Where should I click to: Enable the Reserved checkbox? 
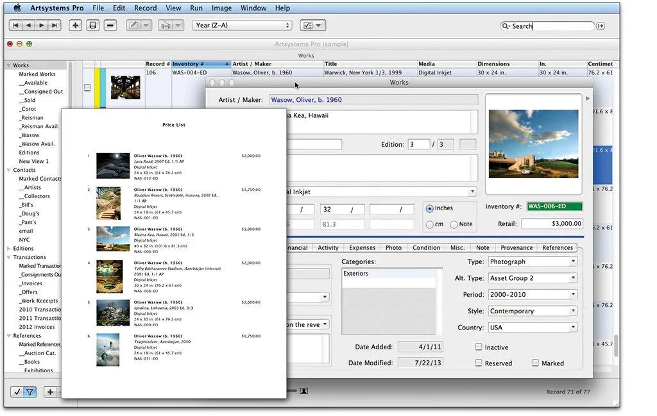479,363
